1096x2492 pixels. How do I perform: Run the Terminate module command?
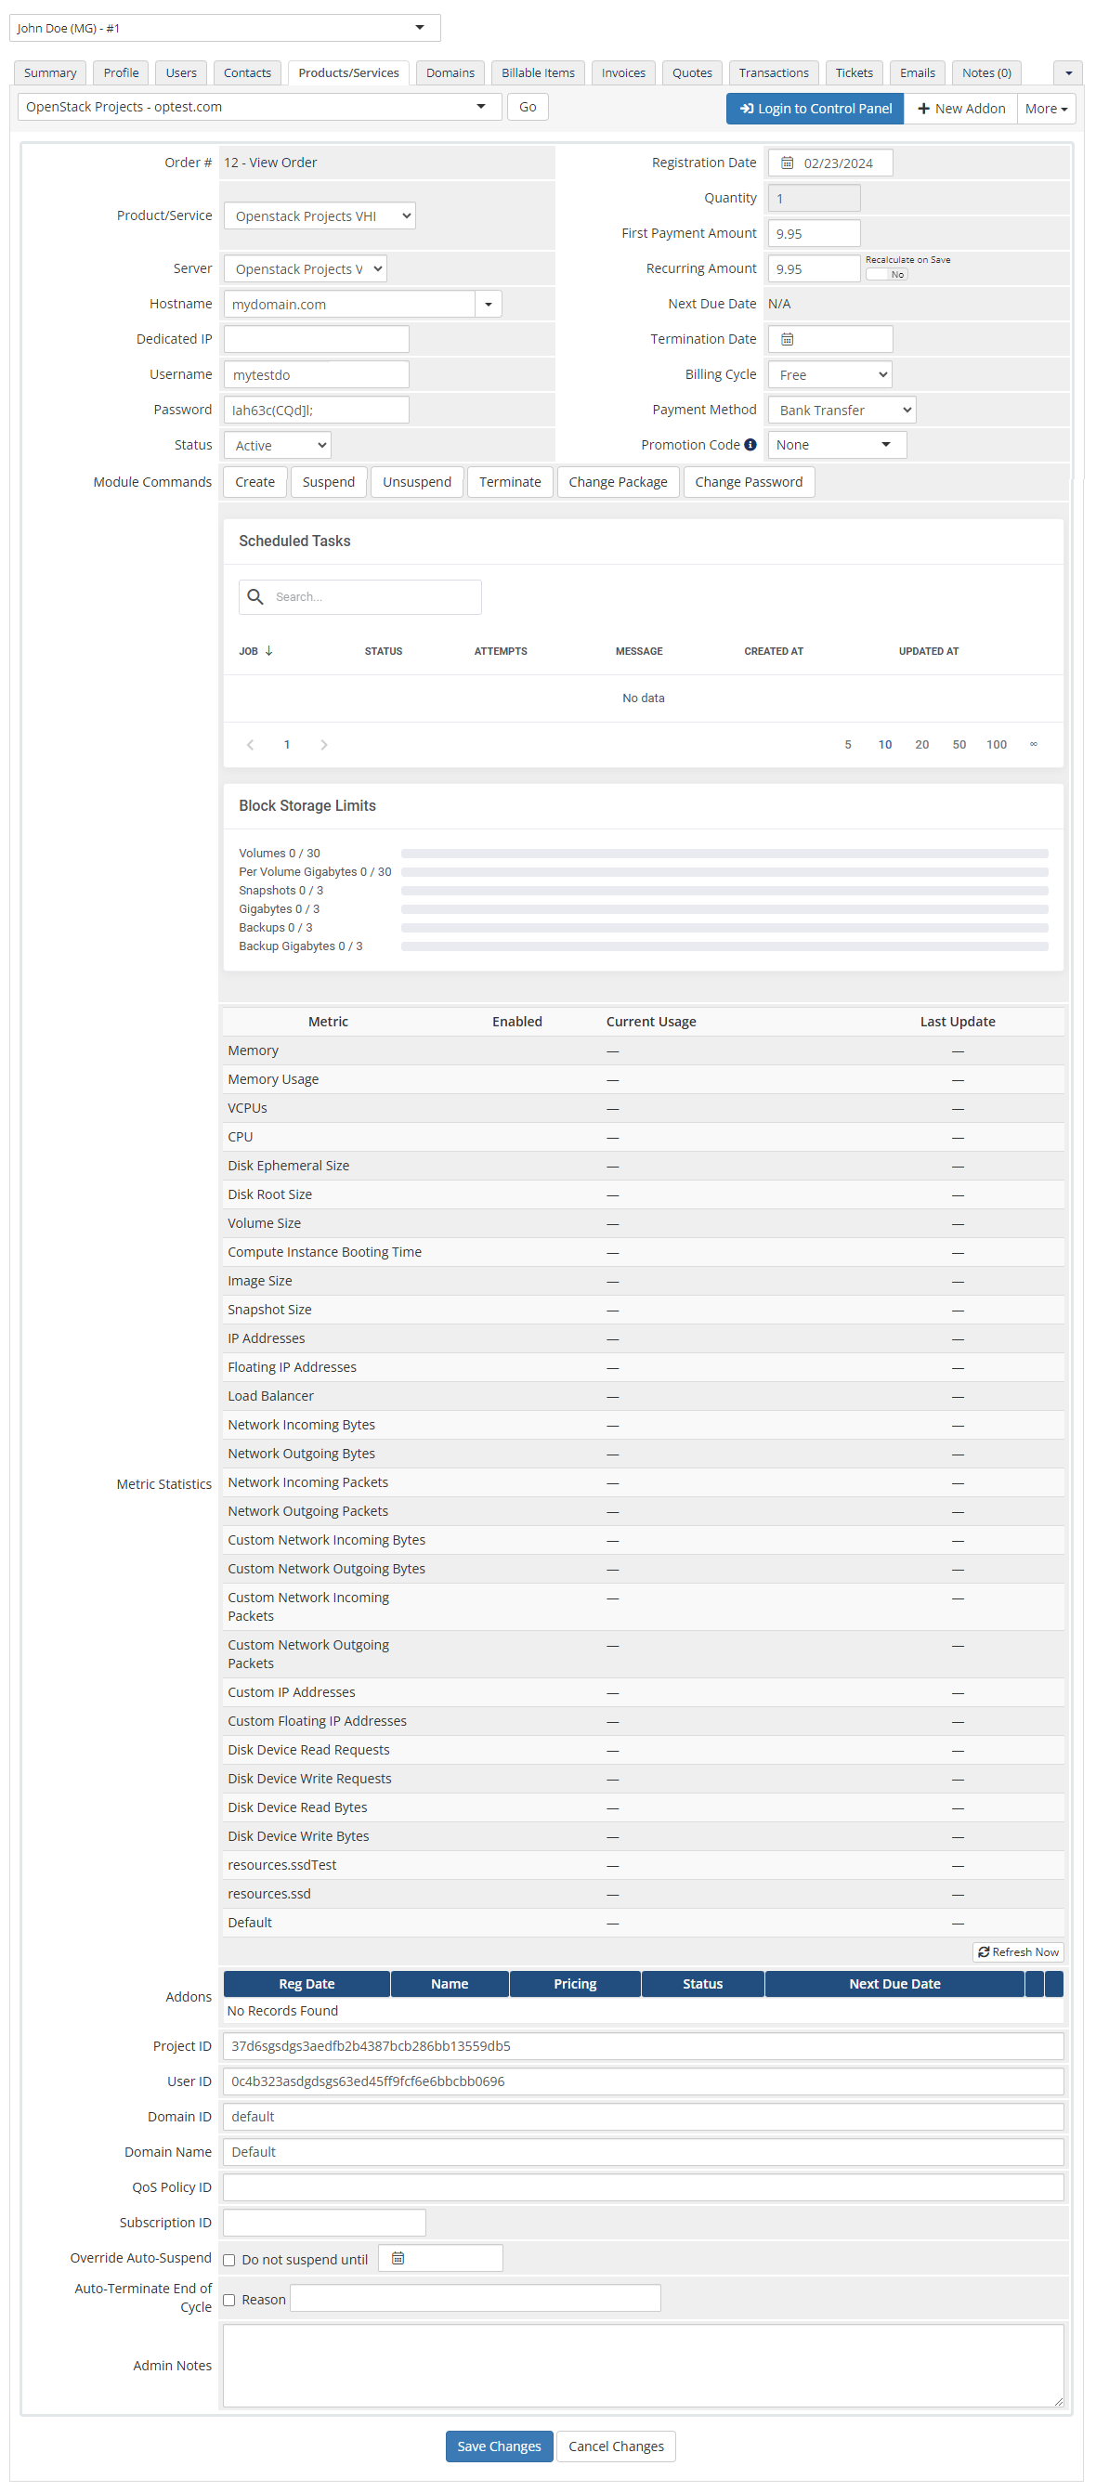[510, 482]
